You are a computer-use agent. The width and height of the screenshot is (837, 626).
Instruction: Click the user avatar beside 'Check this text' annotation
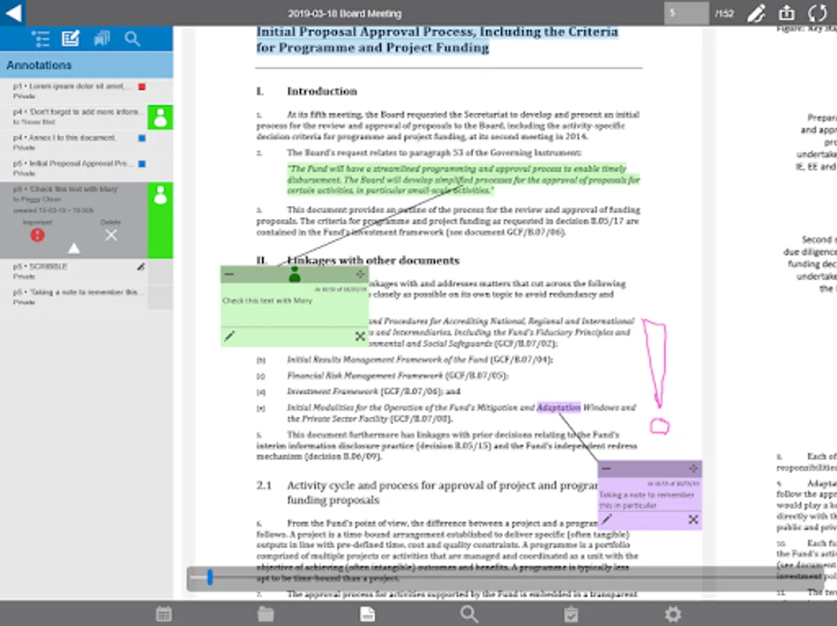pyautogui.click(x=160, y=195)
